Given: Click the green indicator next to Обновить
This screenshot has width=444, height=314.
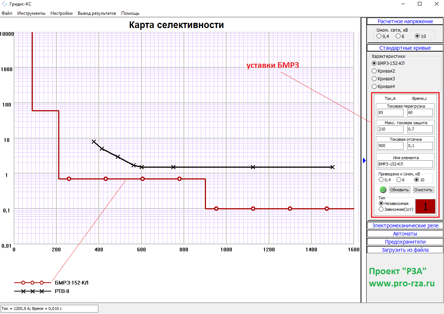Looking at the screenshot, I should [x=383, y=190].
